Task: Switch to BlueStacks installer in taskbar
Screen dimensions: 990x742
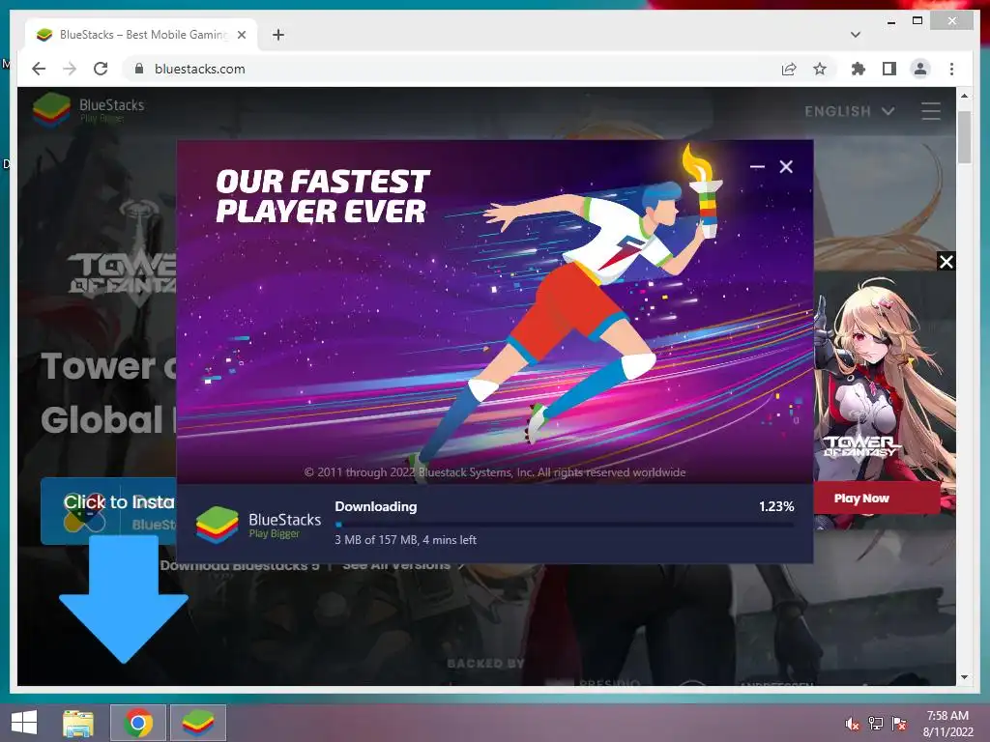Action: point(197,723)
